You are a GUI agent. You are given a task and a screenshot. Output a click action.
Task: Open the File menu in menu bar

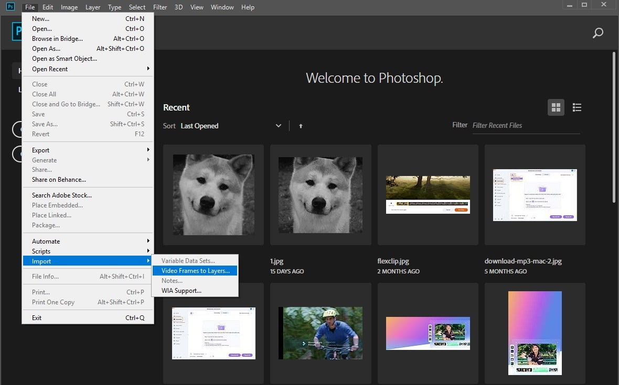(29, 7)
